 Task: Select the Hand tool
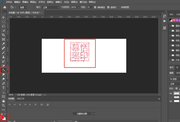(3, 101)
